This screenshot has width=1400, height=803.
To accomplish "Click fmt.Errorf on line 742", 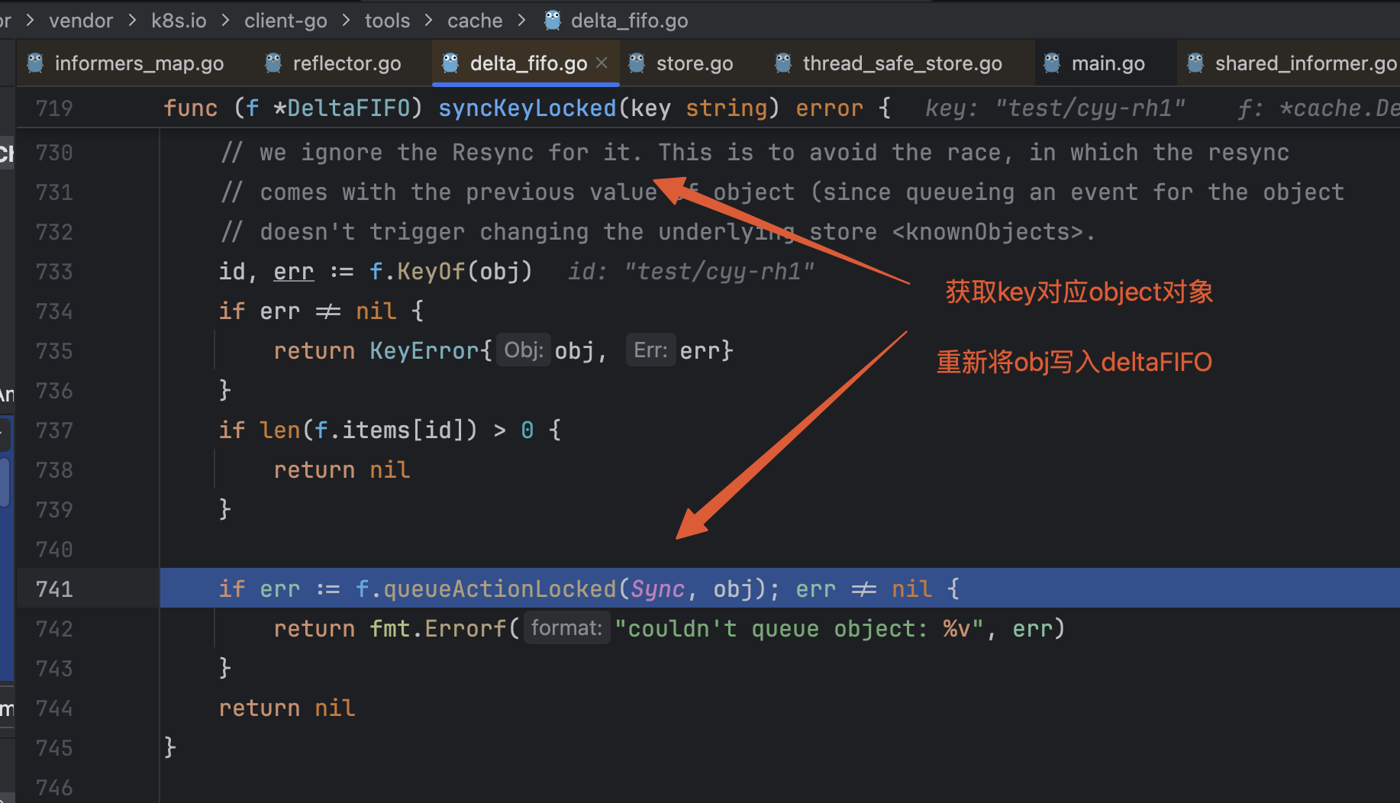I will click(437, 629).
